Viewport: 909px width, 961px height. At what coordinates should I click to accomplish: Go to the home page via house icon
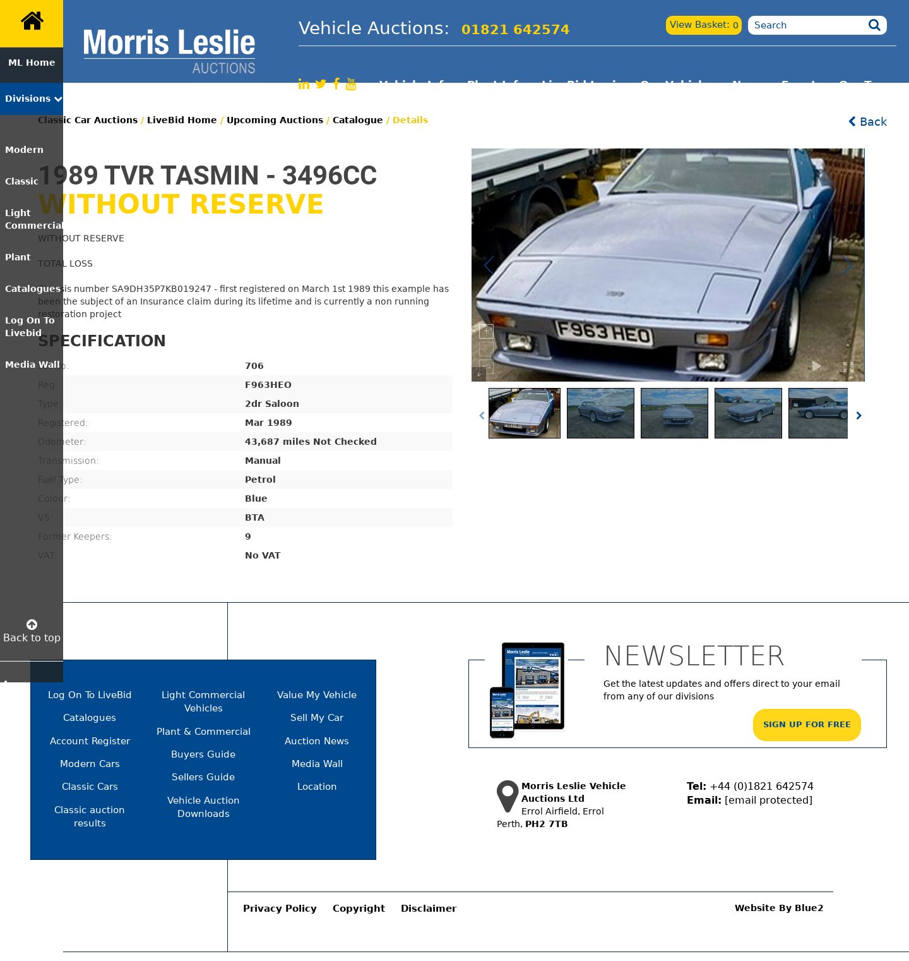click(32, 21)
